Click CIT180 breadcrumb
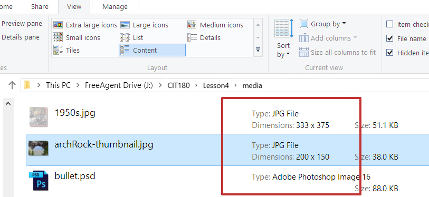This screenshot has width=429, height=197. [x=178, y=85]
